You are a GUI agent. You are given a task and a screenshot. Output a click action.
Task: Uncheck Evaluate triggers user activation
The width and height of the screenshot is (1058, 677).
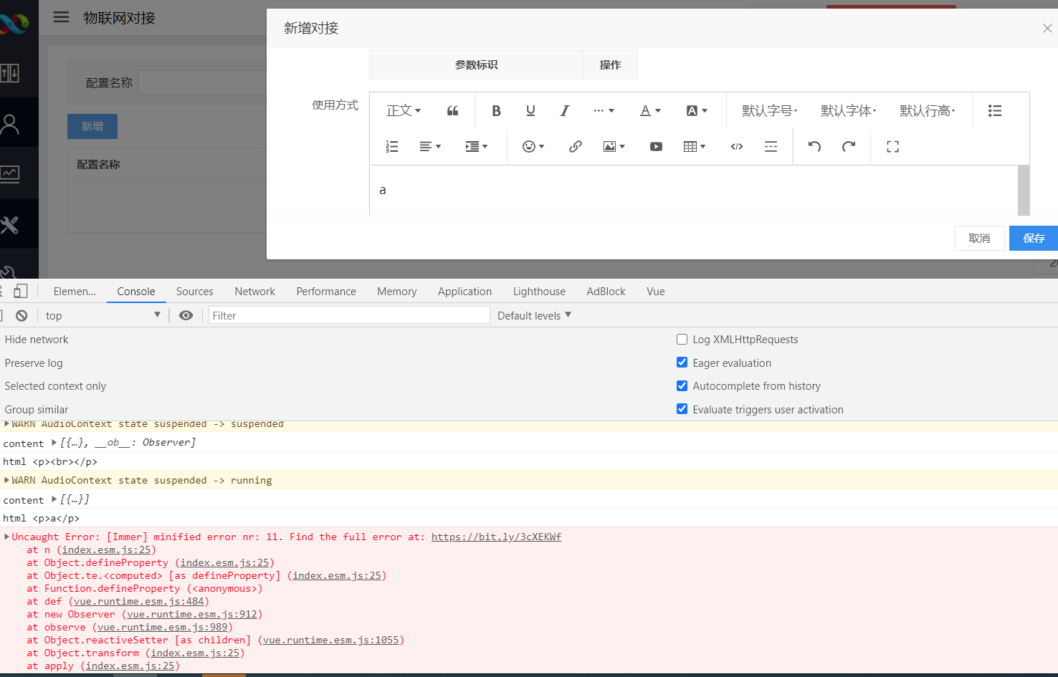coord(682,409)
